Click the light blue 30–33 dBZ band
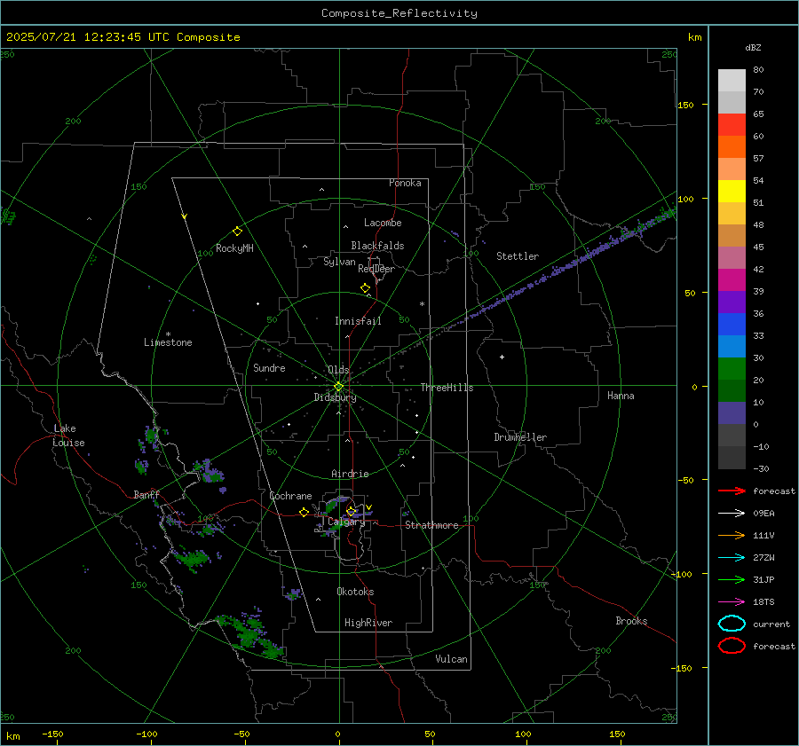This screenshot has height=746, width=799. 732,347
